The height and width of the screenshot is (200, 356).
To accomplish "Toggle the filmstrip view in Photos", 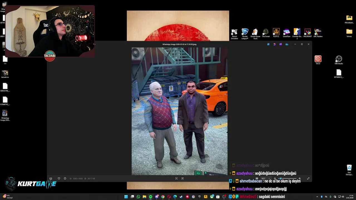I will 51,179.
